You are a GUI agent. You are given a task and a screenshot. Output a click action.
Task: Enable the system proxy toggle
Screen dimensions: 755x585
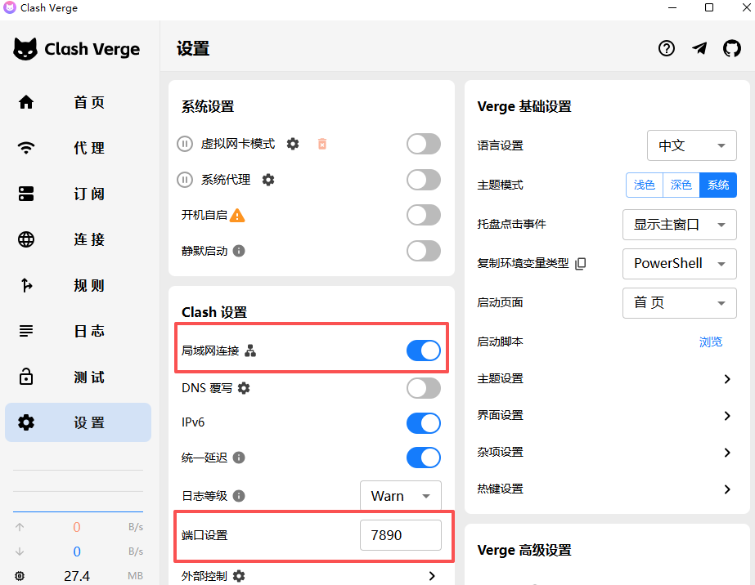[423, 180]
